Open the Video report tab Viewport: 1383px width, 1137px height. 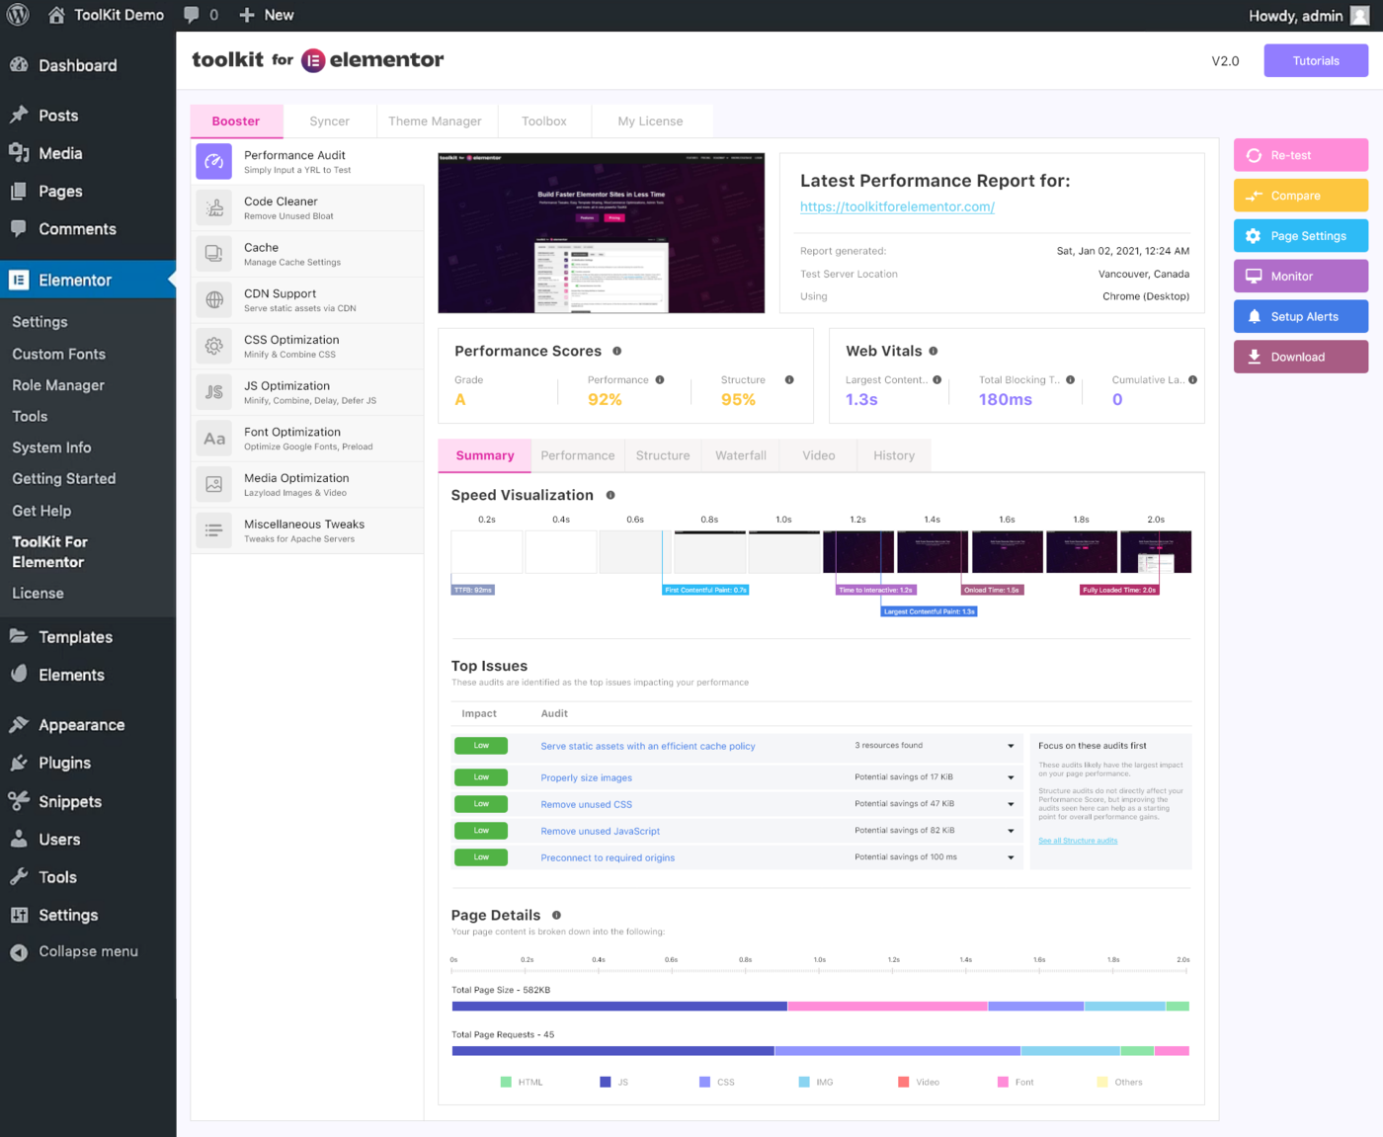coord(819,455)
